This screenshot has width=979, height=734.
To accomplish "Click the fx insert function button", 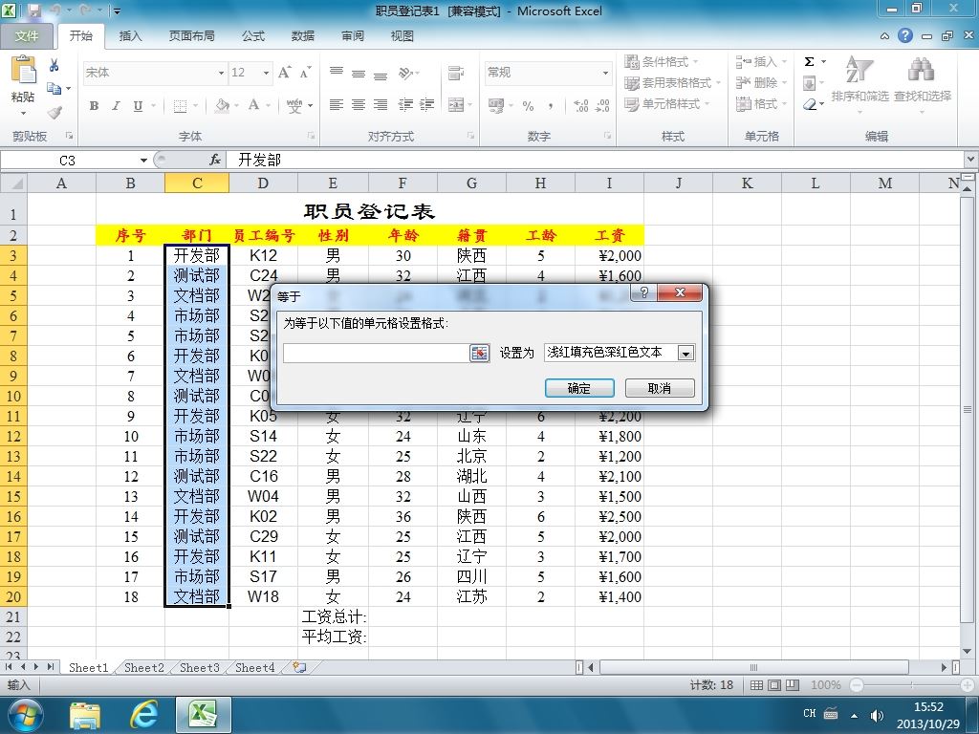I will [x=215, y=160].
